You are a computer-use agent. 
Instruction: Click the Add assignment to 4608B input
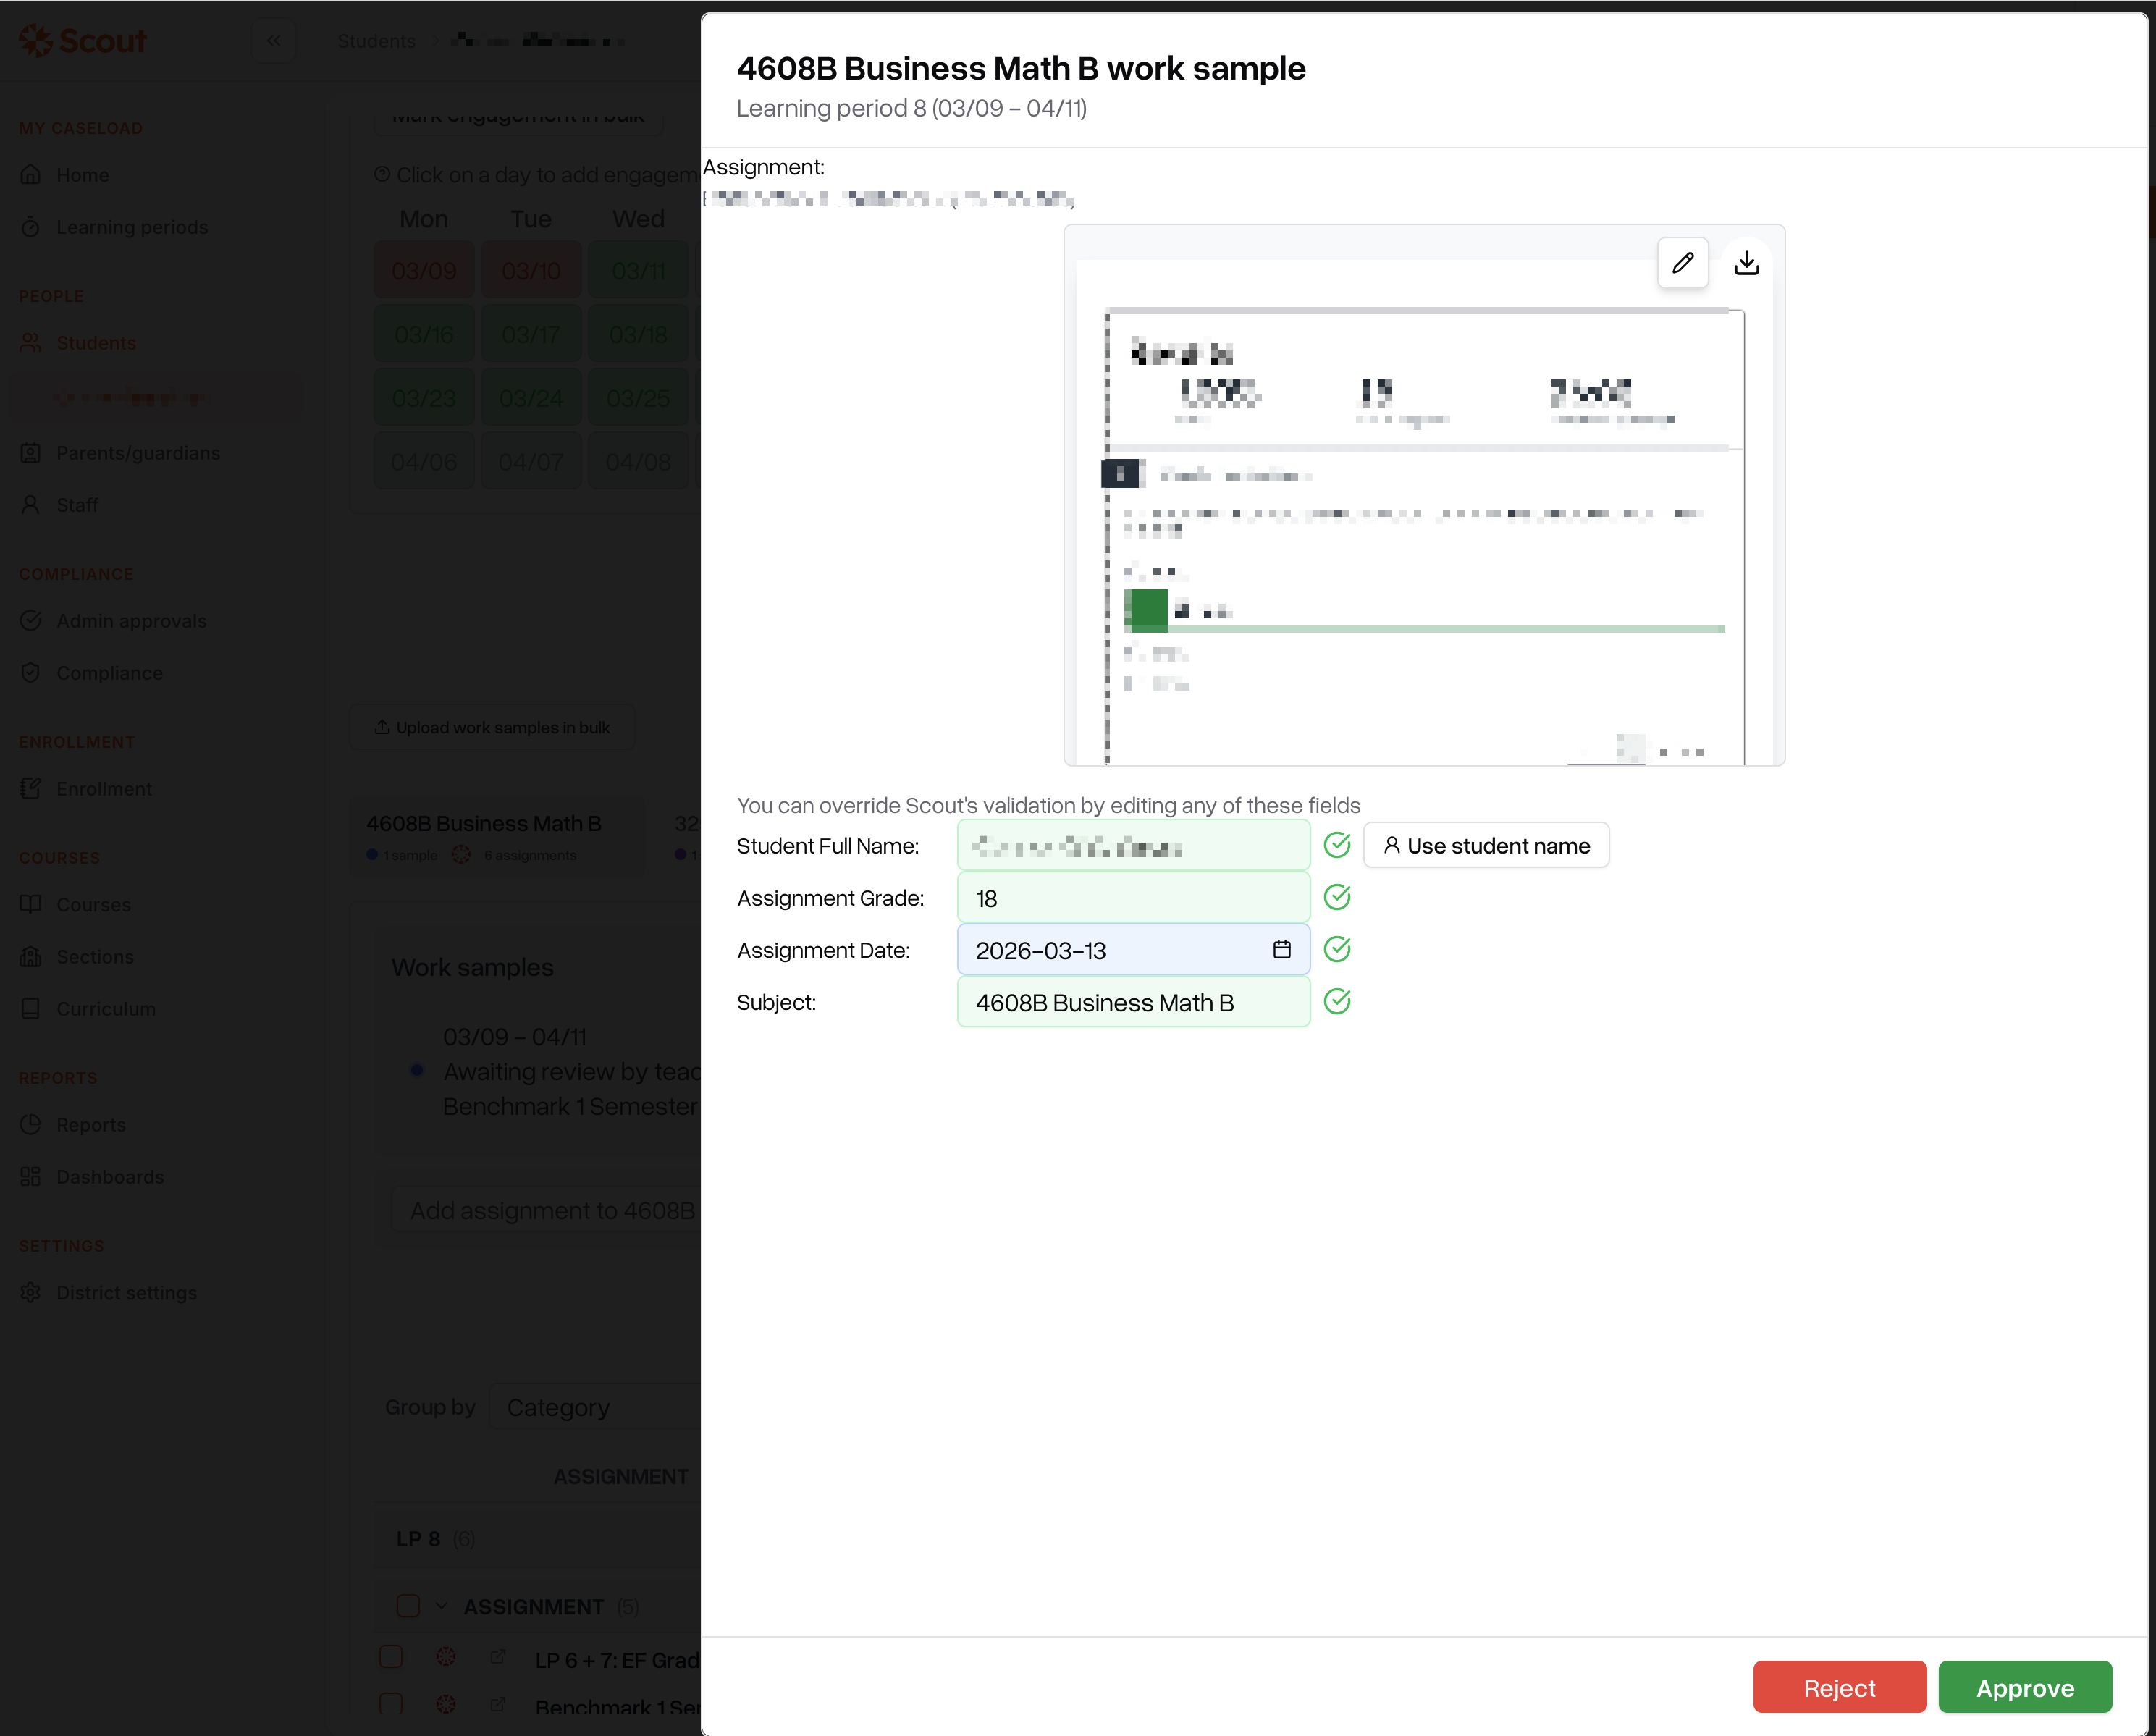coord(546,1210)
